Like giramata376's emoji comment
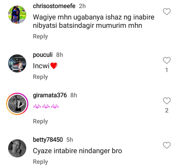This screenshot has width=182, height=165. 167,101
